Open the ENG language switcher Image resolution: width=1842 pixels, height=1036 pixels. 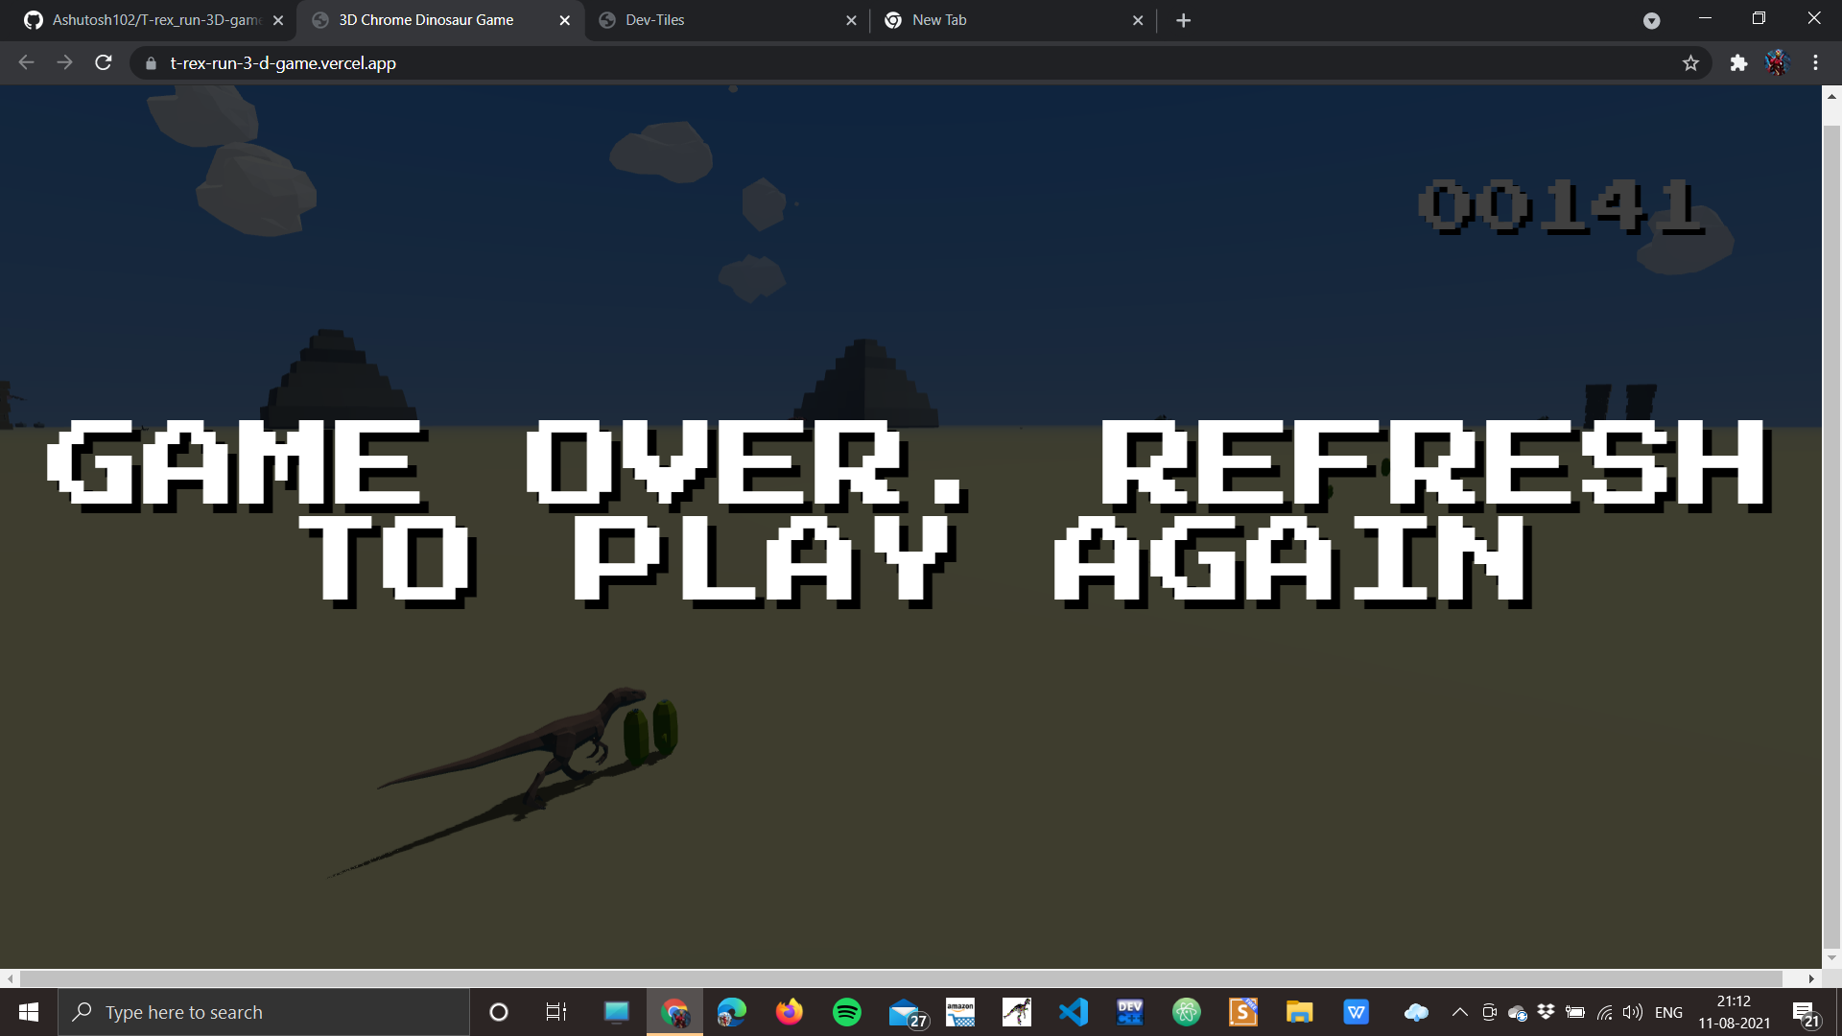pos(1669,1011)
